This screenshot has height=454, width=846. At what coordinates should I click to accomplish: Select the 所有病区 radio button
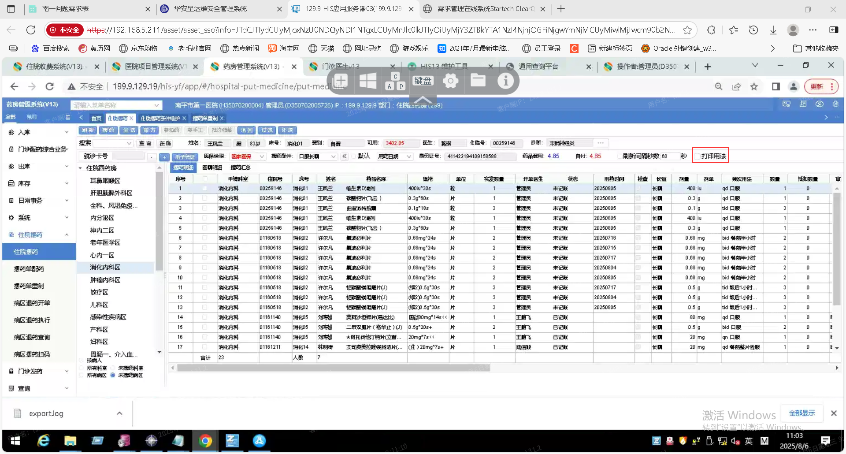click(82, 376)
